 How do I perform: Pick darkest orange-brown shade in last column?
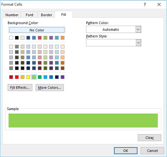pyautogui.click(x=63, y=68)
